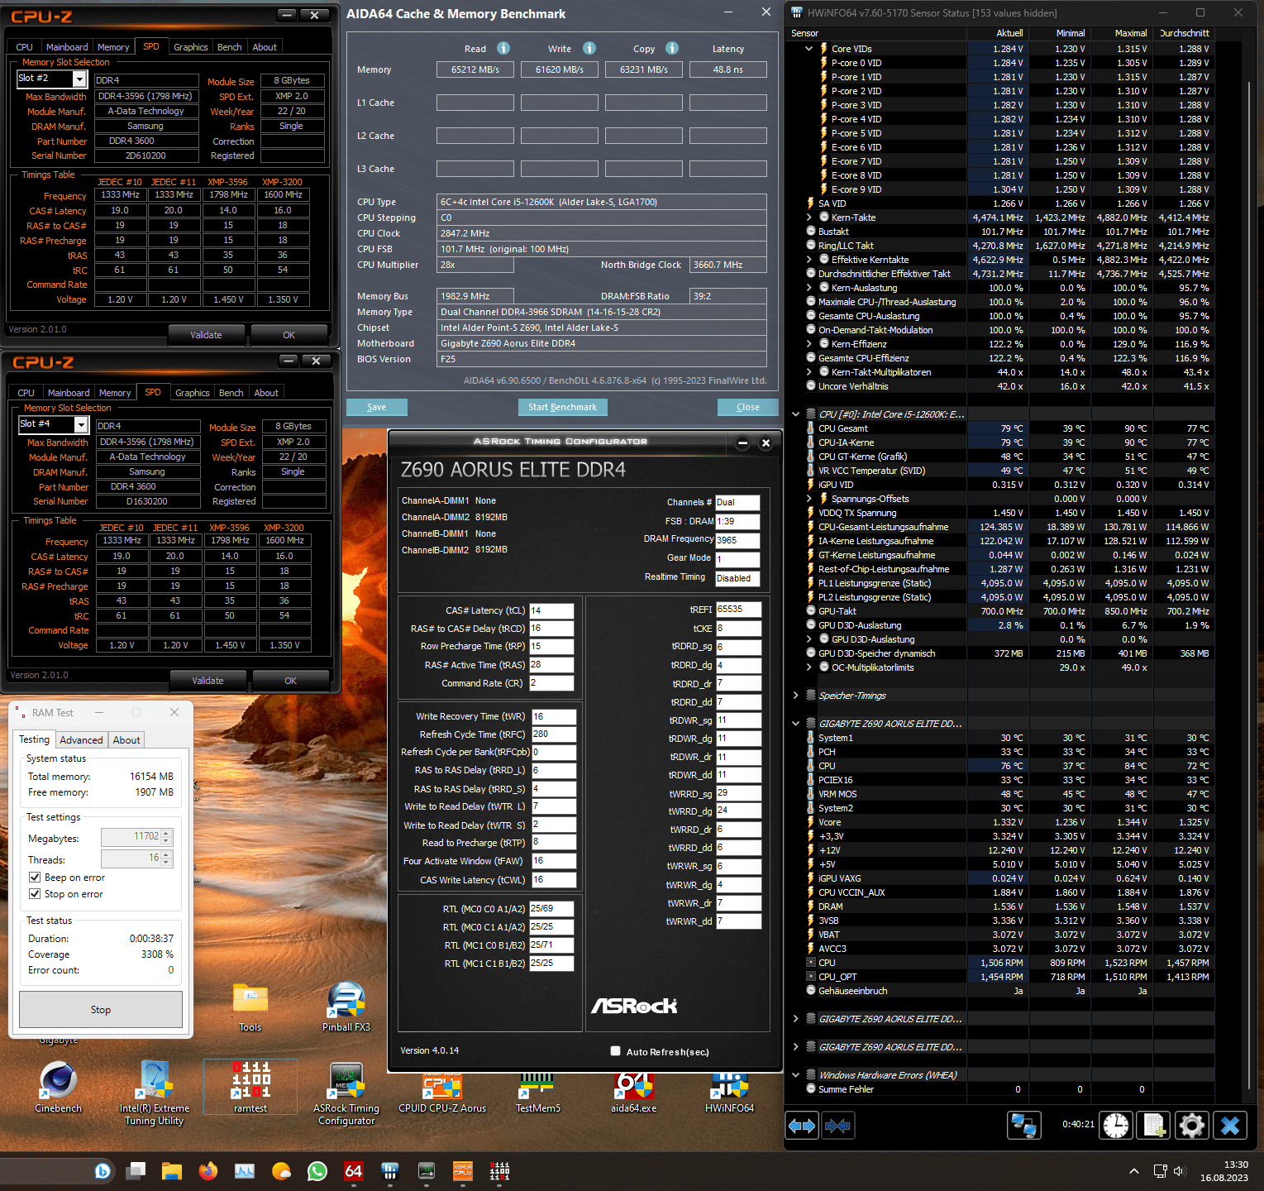The width and height of the screenshot is (1264, 1191).
Task: Click Validate in upper CPU-Z window
Action: point(207,335)
